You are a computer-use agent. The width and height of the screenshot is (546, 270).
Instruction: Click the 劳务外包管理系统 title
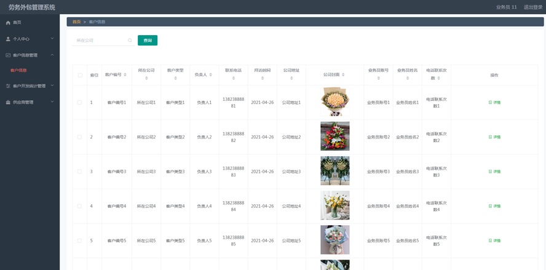click(32, 7)
